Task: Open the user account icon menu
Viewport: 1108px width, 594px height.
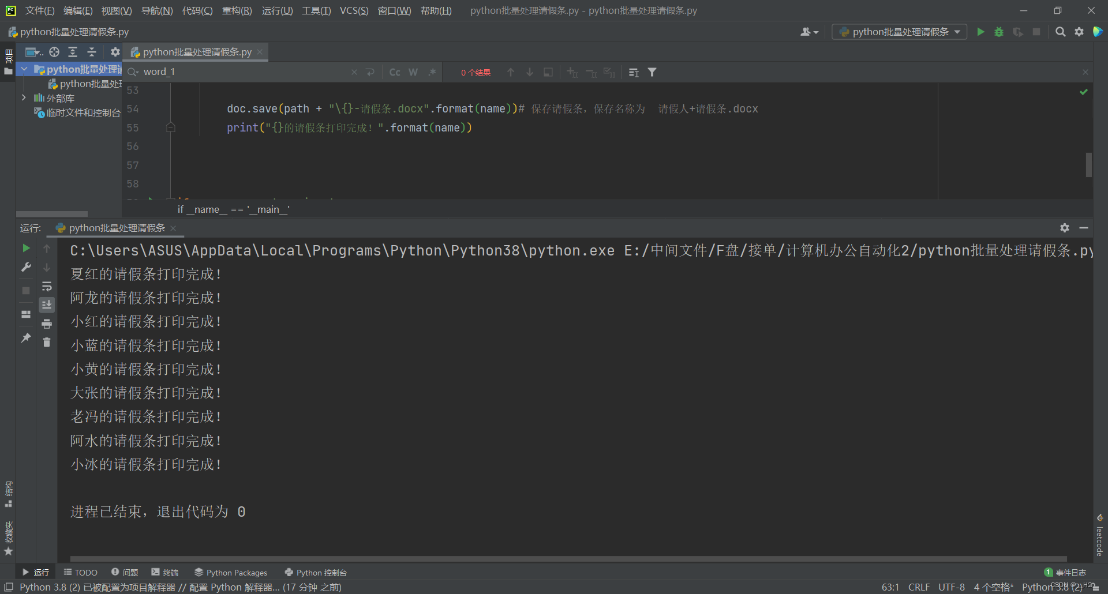Action: tap(809, 32)
